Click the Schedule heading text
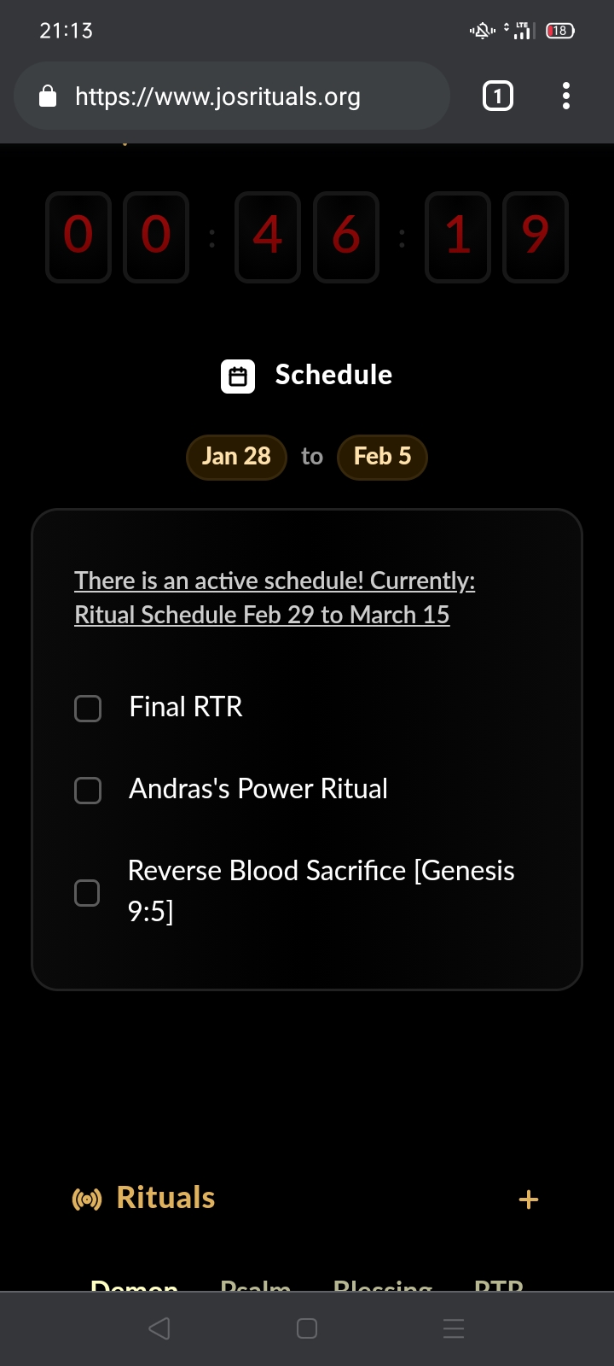 [x=333, y=375]
